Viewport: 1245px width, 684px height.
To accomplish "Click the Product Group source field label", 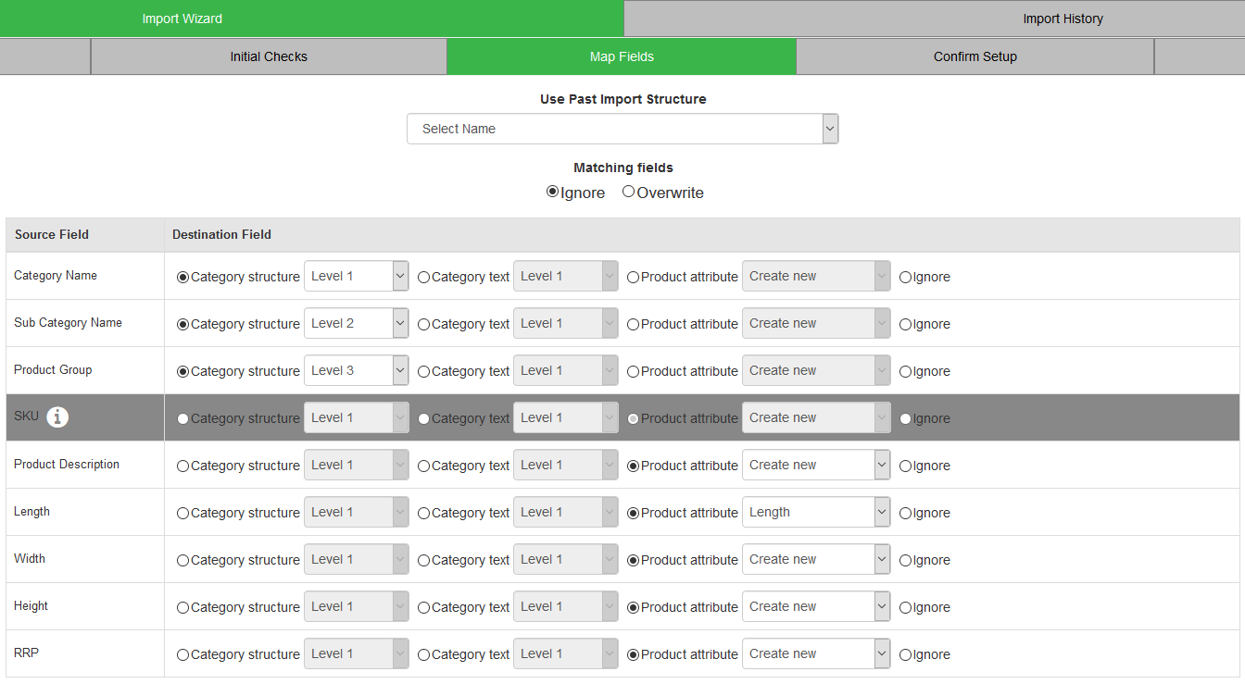I will [53, 369].
